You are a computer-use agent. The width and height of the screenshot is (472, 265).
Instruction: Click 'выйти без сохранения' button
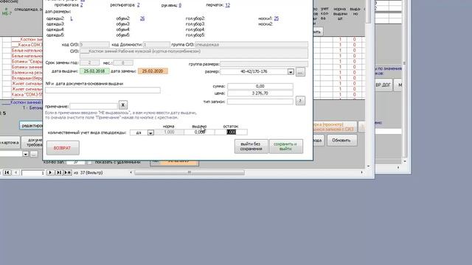coord(251,146)
